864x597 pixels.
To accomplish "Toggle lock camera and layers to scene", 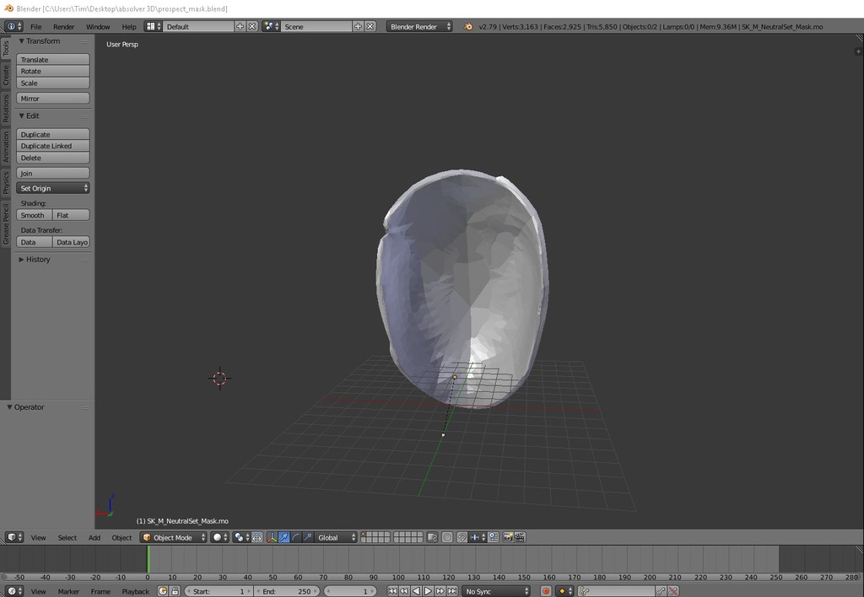I will coord(432,537).
